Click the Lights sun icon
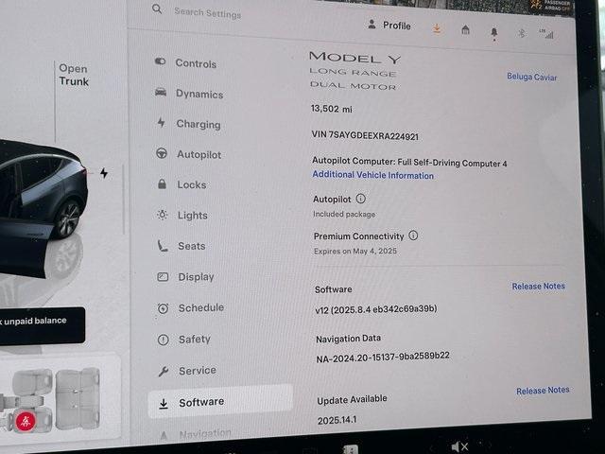The width and height of the screenshot is (605, 454). coord(163,215)
